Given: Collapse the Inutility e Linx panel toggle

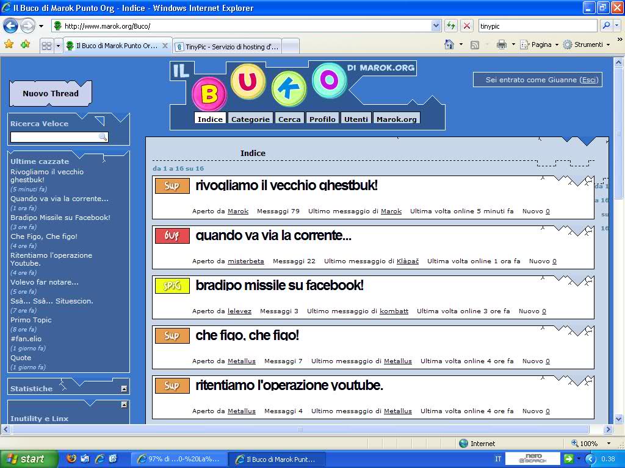Looking at the screenshot, I should (124, 405).
